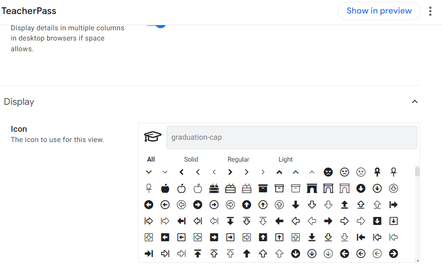The width and height of the screenshot is (442, 271).
Task: Open the three-dot more options menu
Action: pos(430,11)
